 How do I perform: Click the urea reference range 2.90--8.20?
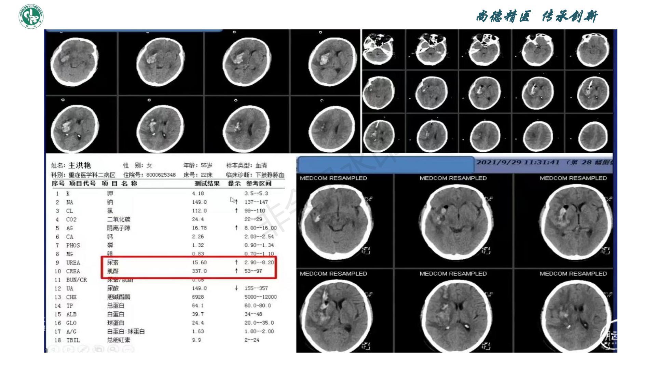coord(259,262)
